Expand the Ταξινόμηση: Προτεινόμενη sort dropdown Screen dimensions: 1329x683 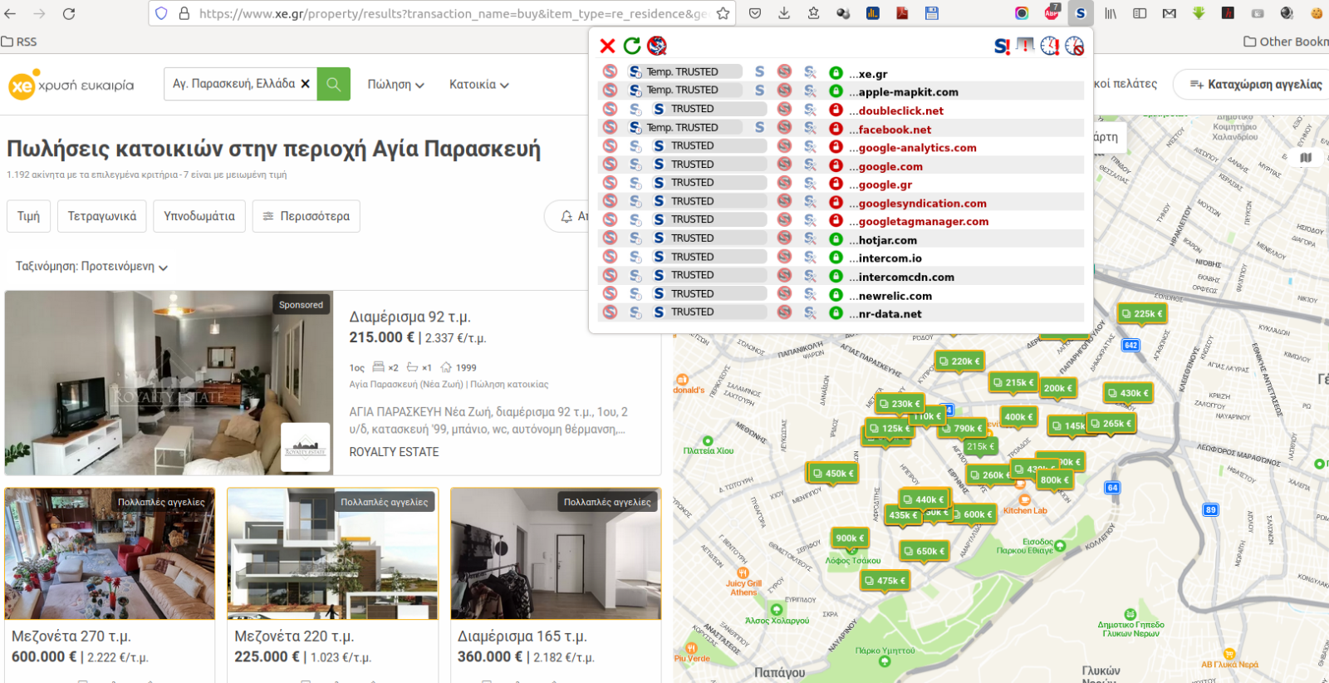pyautogui.click(x=91, y=267)
